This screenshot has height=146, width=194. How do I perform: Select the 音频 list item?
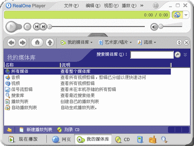pyautogui.click(x=15, y=77)
